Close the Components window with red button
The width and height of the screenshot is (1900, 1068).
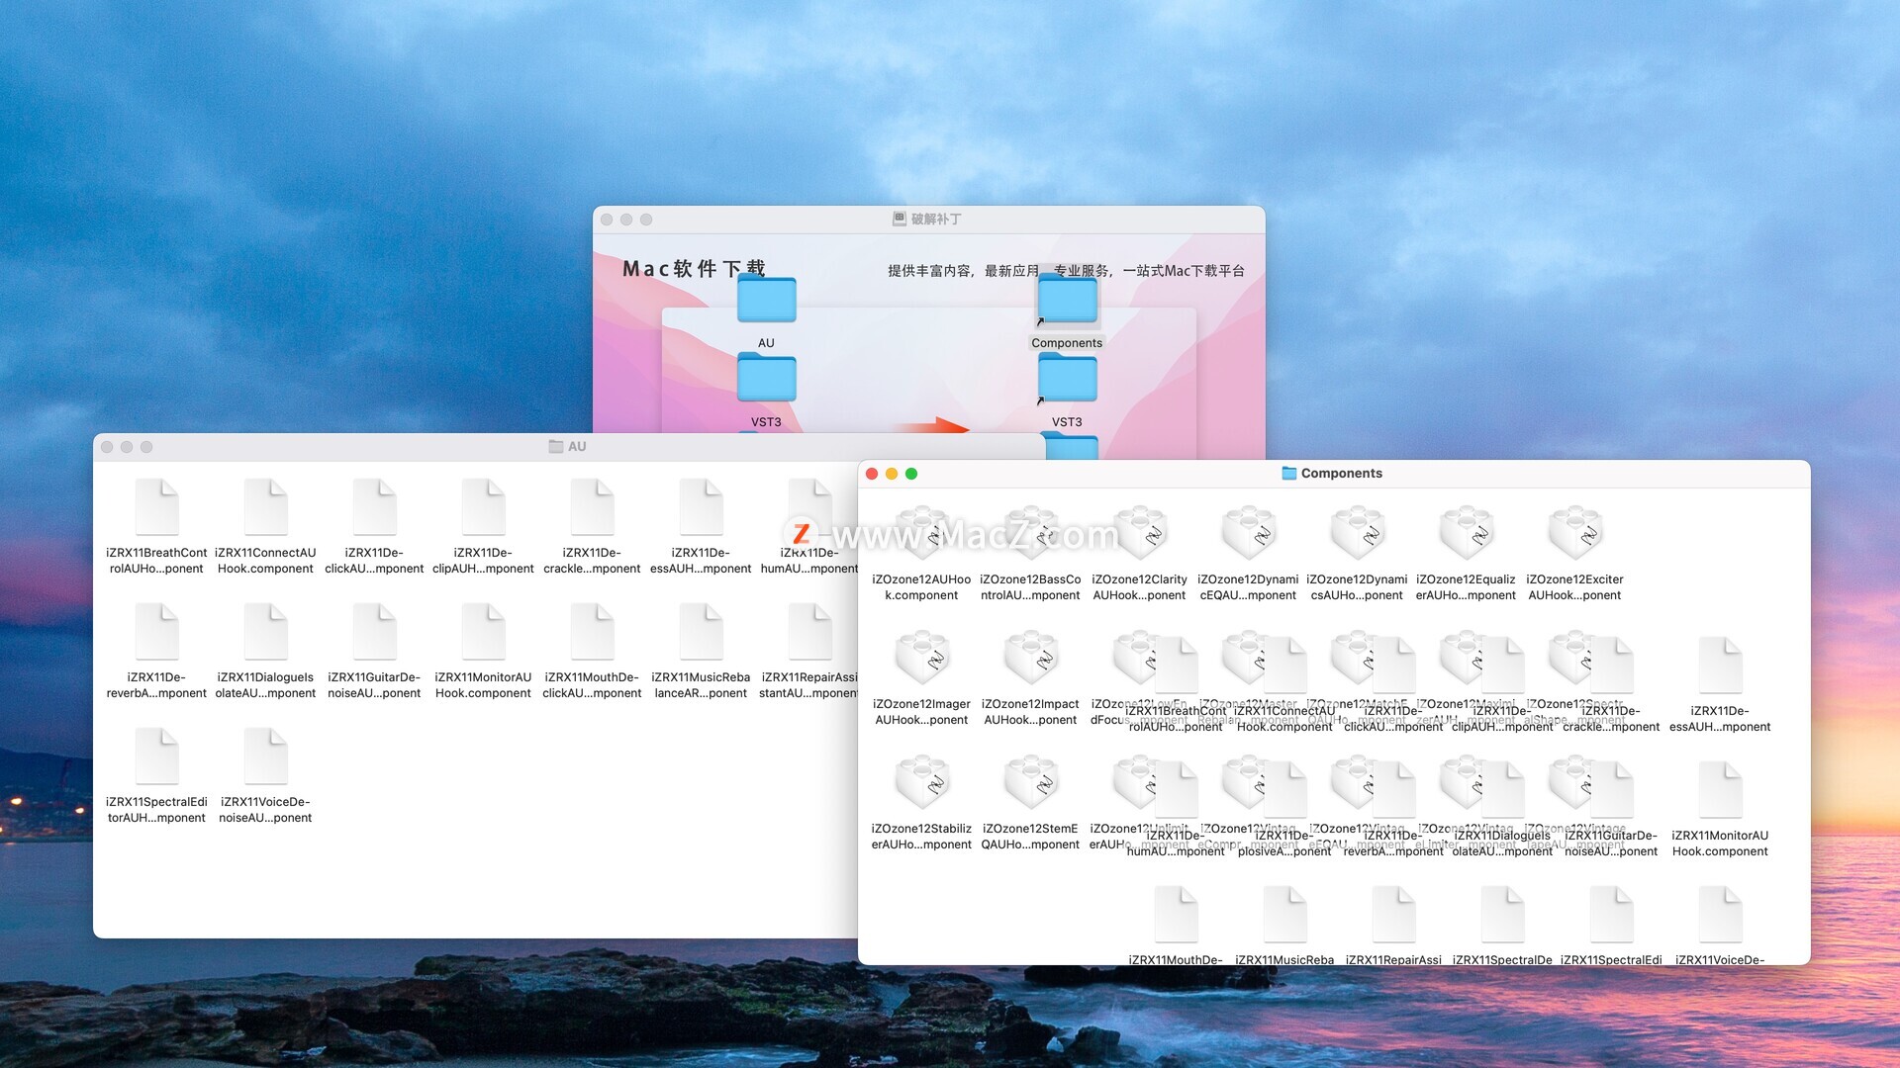(872, 474)
